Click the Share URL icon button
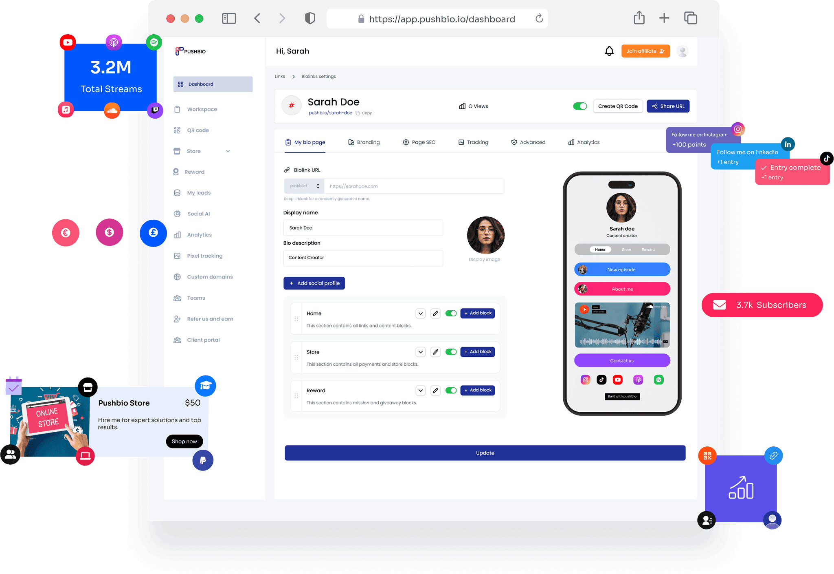Screen dimensions: 834x574 click(668, 106)
